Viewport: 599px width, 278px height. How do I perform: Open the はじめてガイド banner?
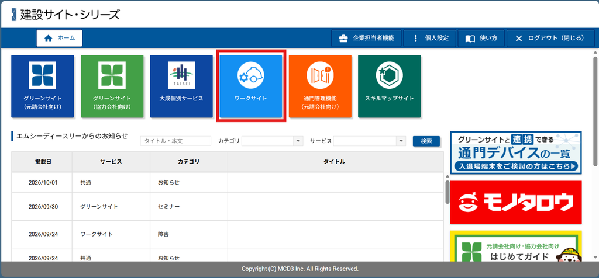pos(516,246)
